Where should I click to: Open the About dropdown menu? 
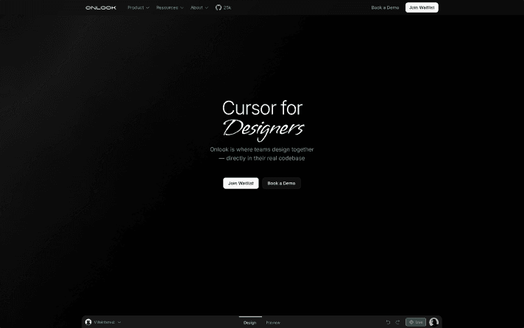coord(199,7)
